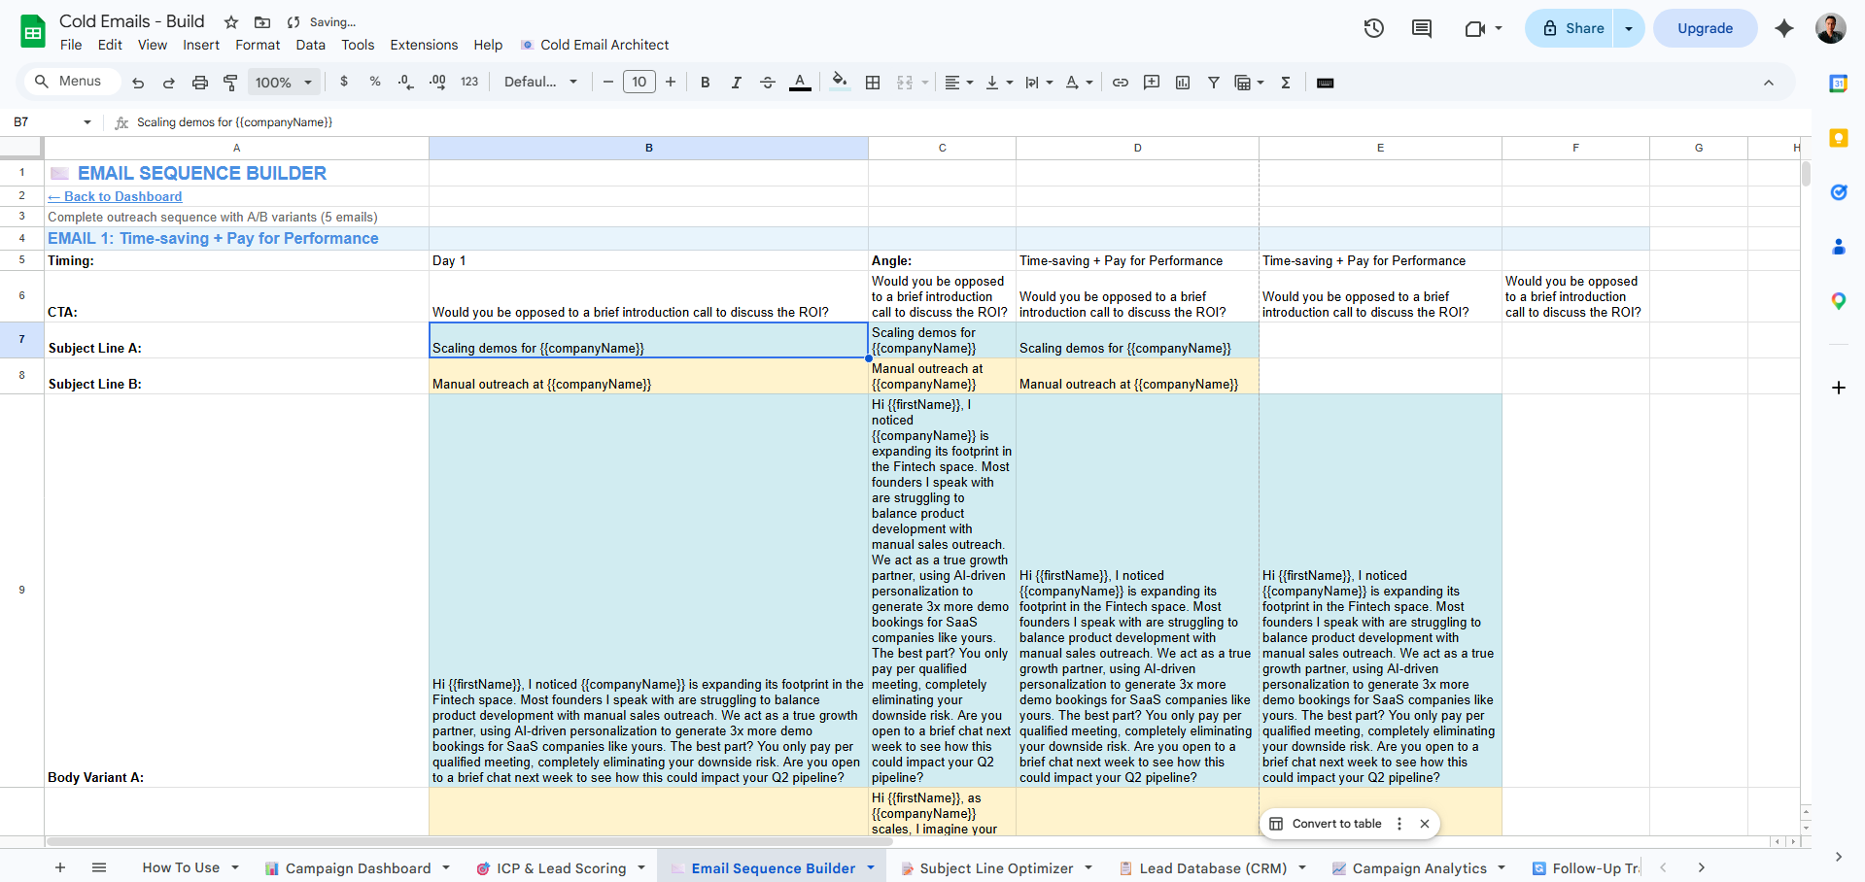Click the formula bar content

(235, 122)
